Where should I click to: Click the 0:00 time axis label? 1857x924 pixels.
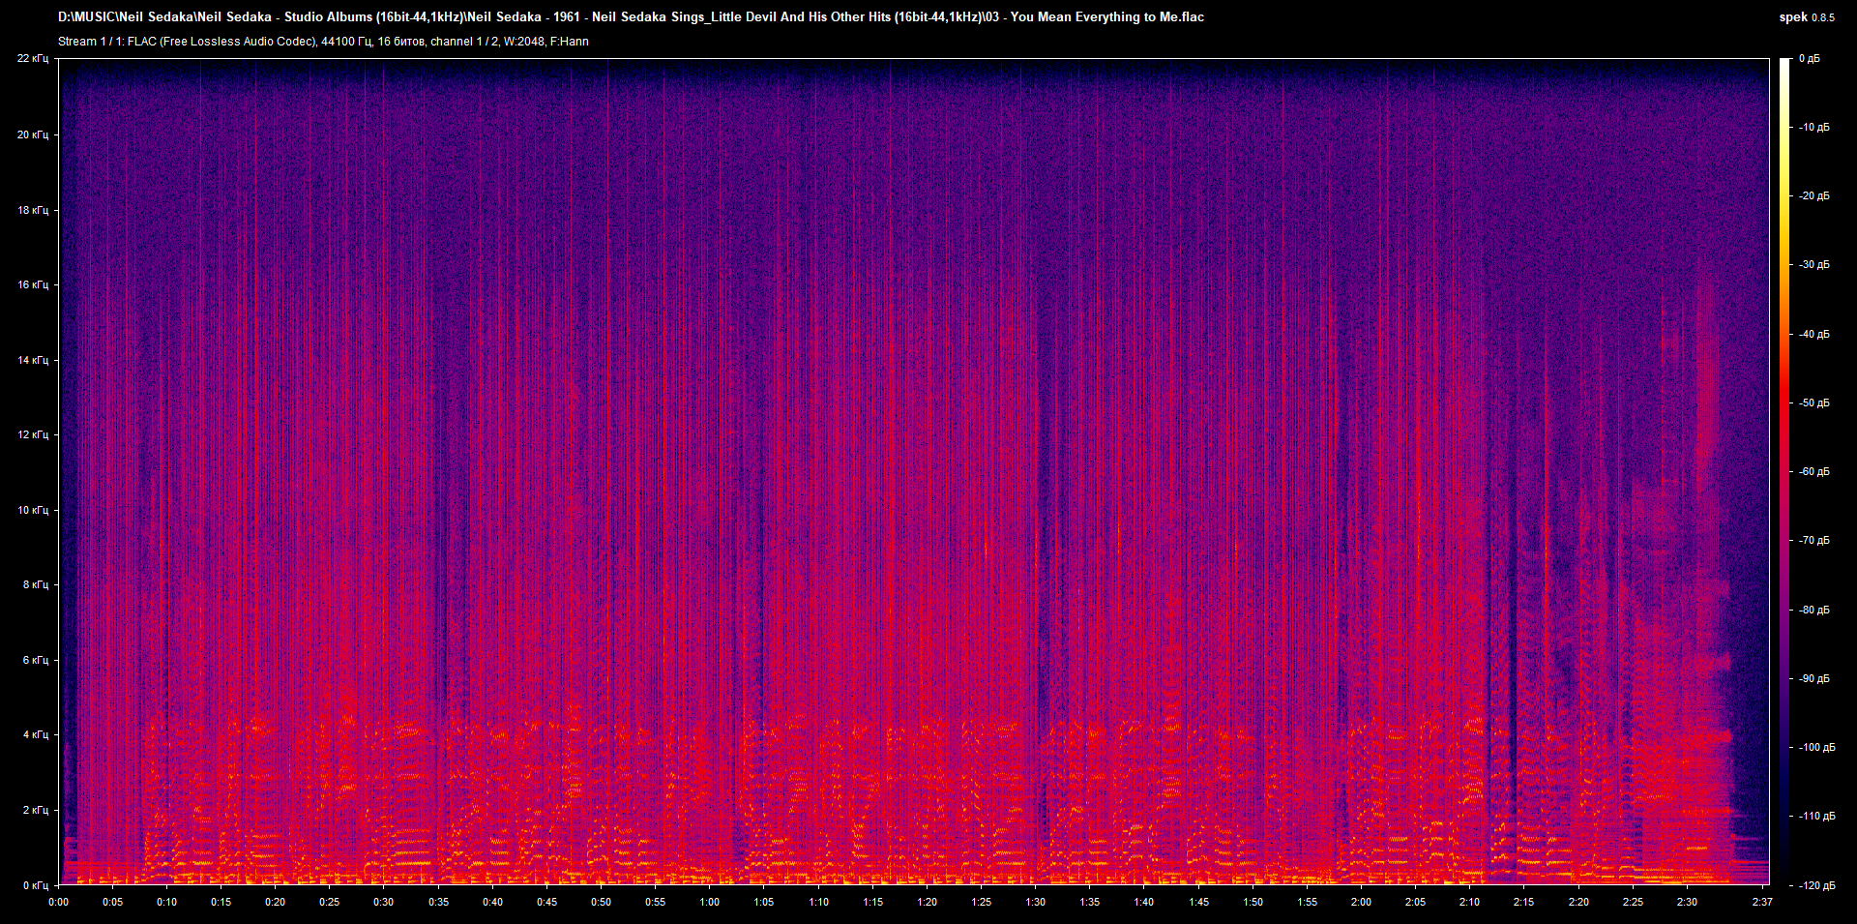pos(58,902)
